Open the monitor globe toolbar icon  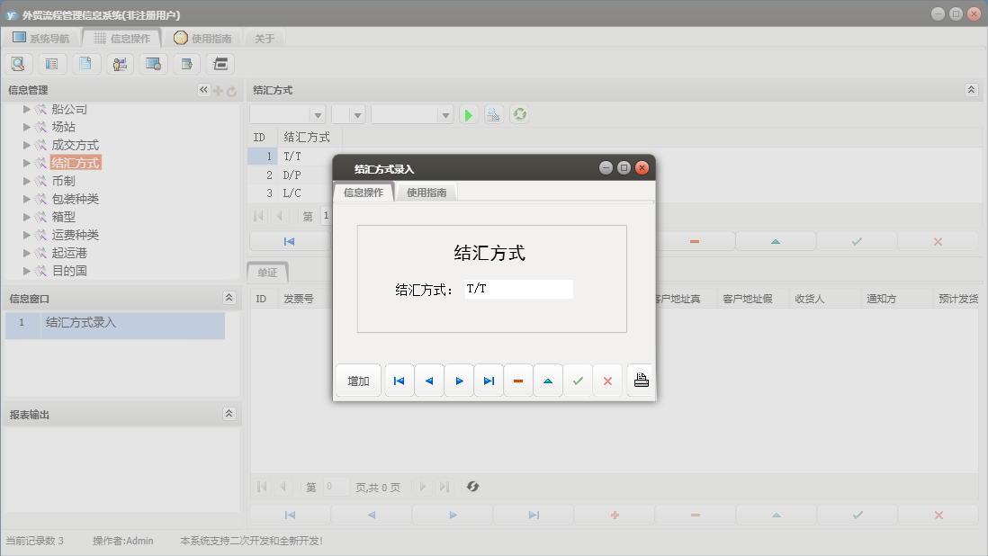click(x=153, y=63)
